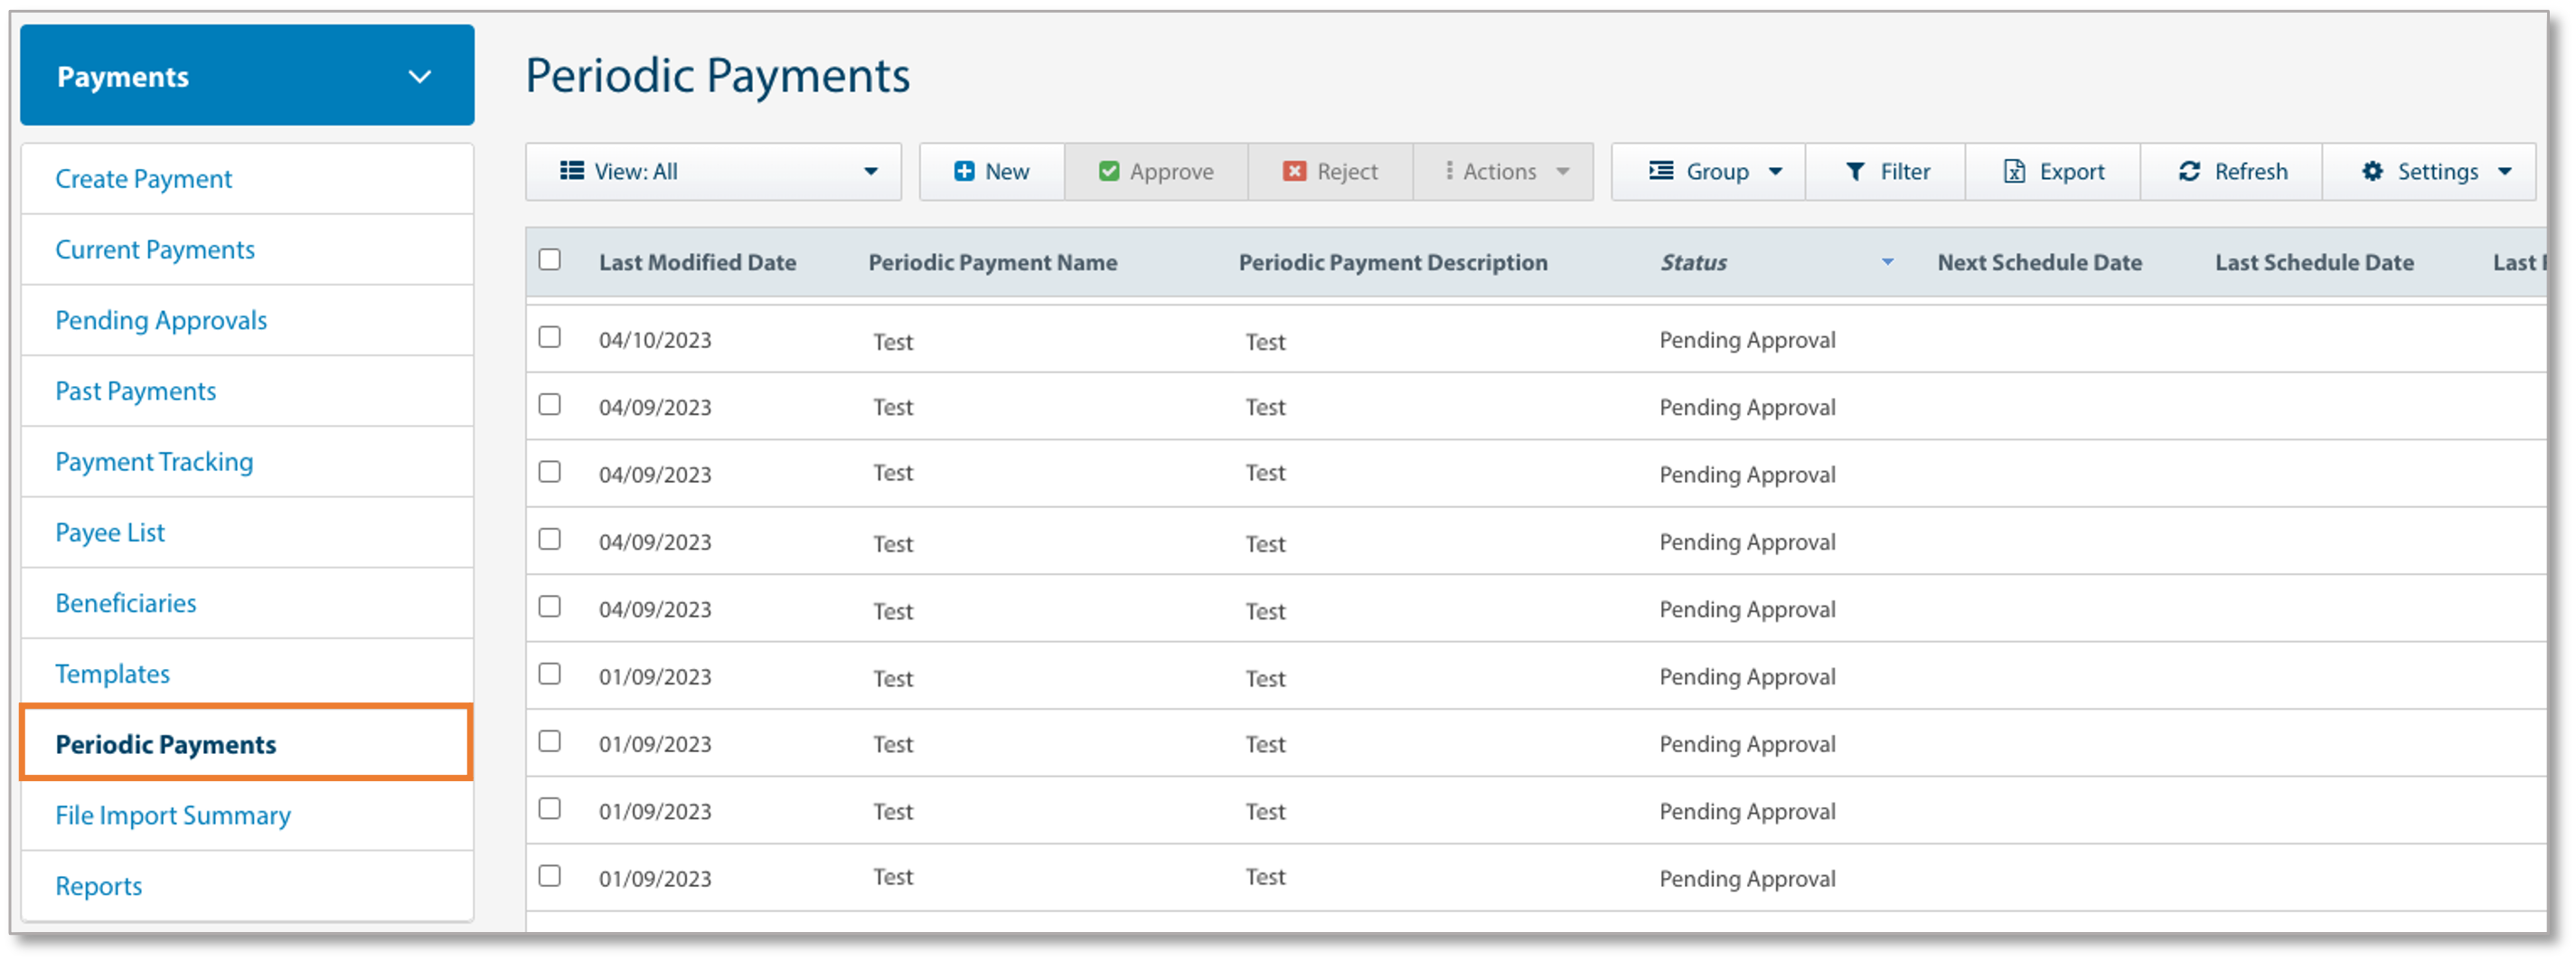Go to Payee List in sidebar

pyautogui.click(x=110, y=532)
